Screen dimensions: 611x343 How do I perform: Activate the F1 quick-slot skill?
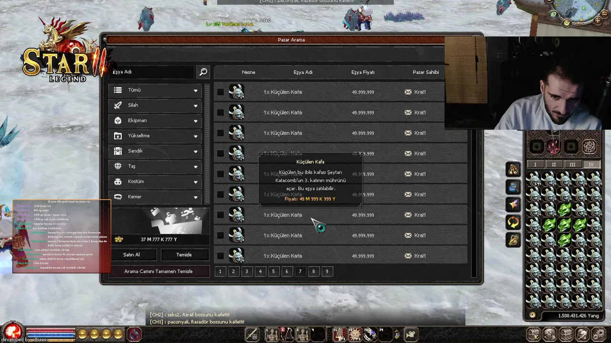[339, 334]
